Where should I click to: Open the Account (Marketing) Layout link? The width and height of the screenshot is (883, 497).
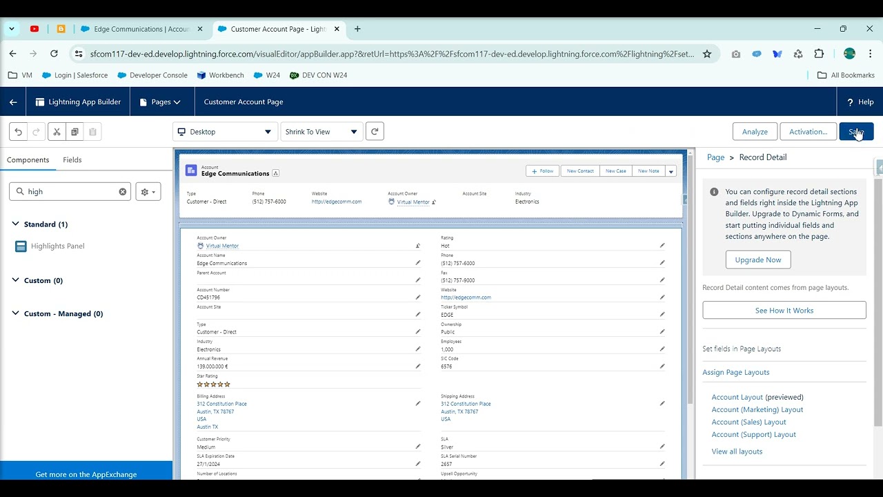pyautogui.click(x=757, y=409)
